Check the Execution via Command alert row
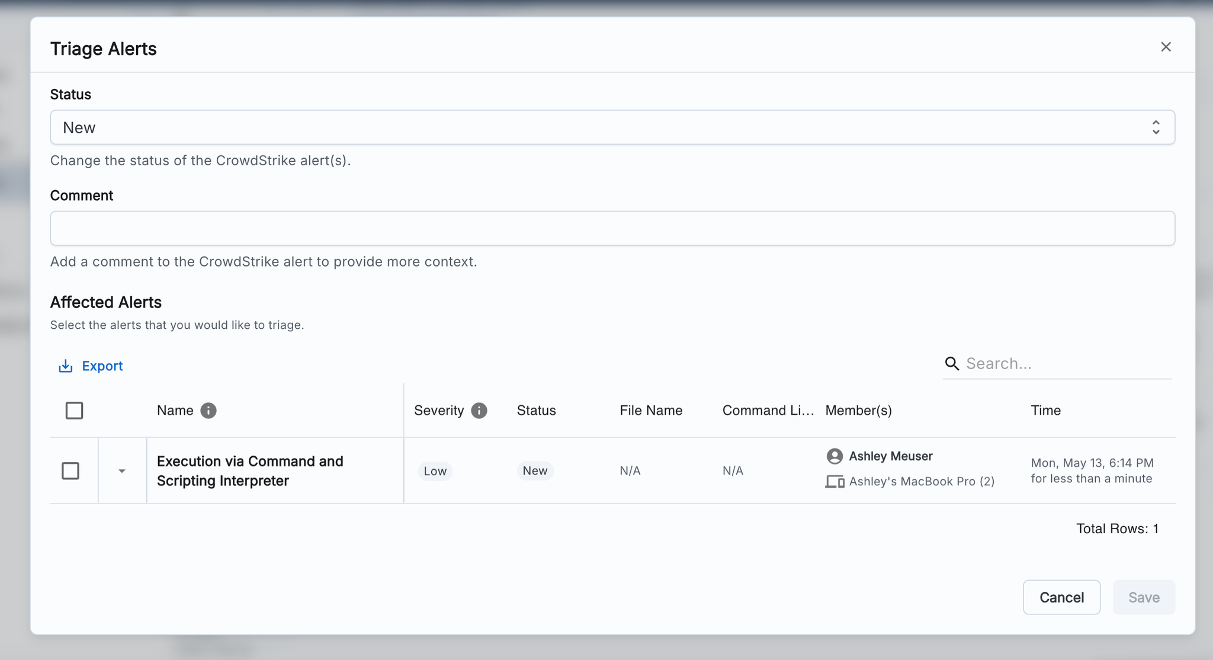The height and width of the screenshot is (660, 1213). (x=70, y=471)
